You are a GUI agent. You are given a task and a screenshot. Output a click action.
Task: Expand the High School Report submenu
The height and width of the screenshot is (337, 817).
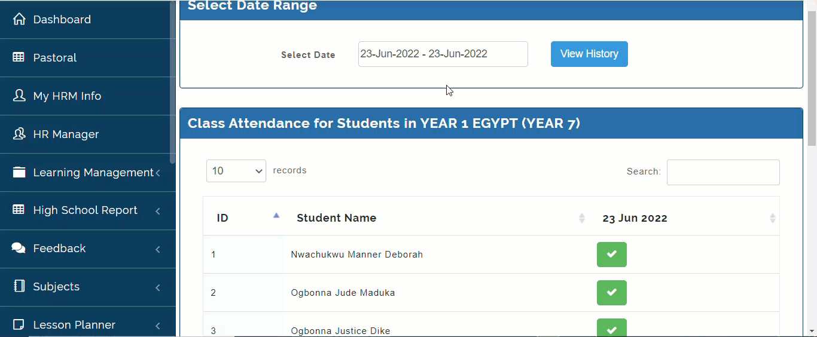click(158, 211)
